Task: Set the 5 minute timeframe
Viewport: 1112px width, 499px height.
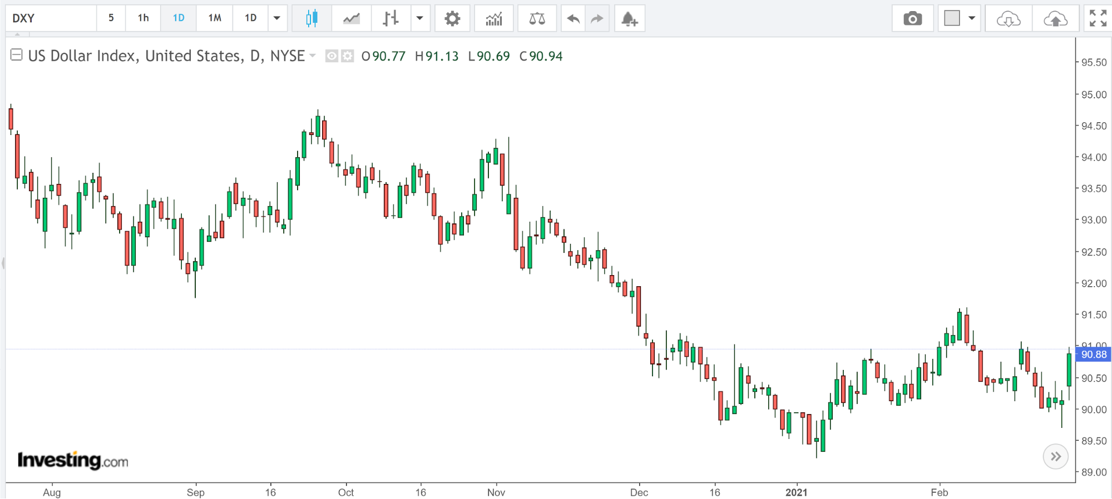Action: click(111, 18)
